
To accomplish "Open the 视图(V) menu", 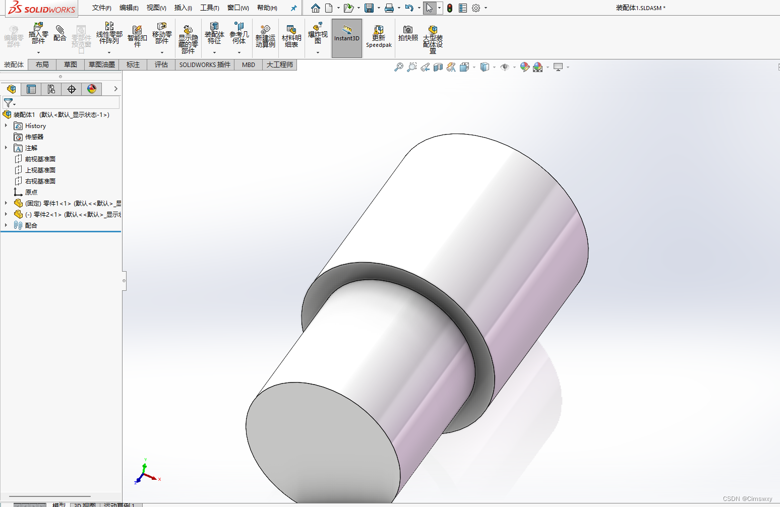I will pos(156,8).
